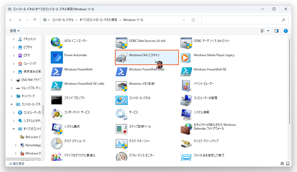Open the 整理 menu
The height and width of the screenshot is (172, 297).
pyautogui.click(x=15, y=31)
